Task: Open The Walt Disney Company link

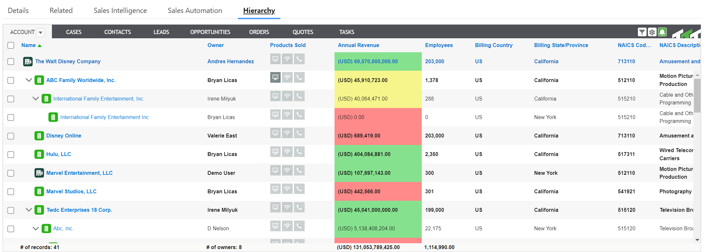Action: (x=68, y=61)
